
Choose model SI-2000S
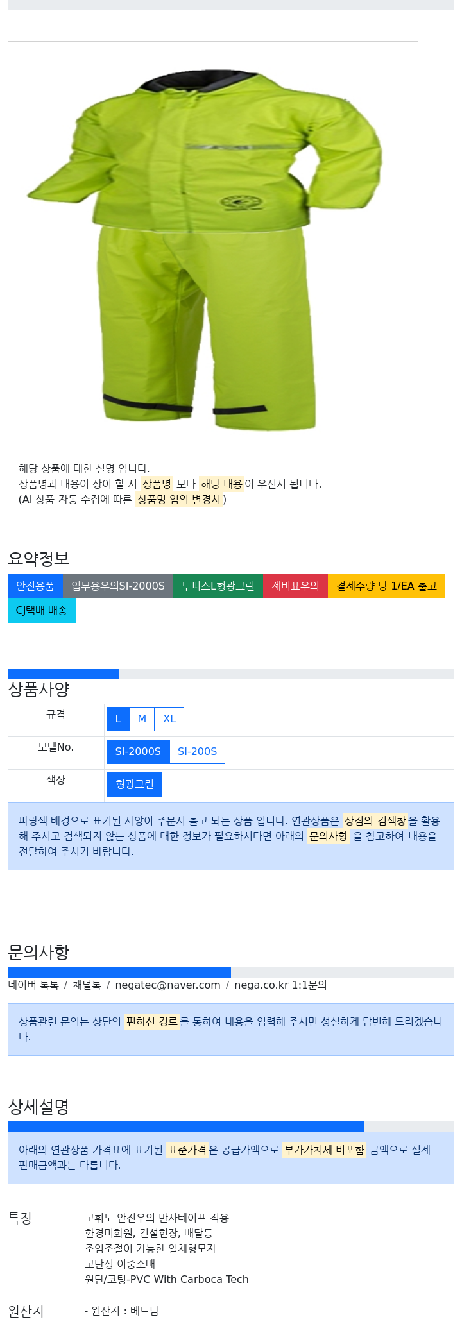tap(138, 752)
